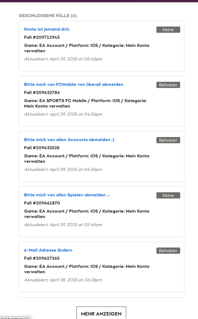
Task: Click the Keine badge on case #209661870
Action: coord(168,196)
